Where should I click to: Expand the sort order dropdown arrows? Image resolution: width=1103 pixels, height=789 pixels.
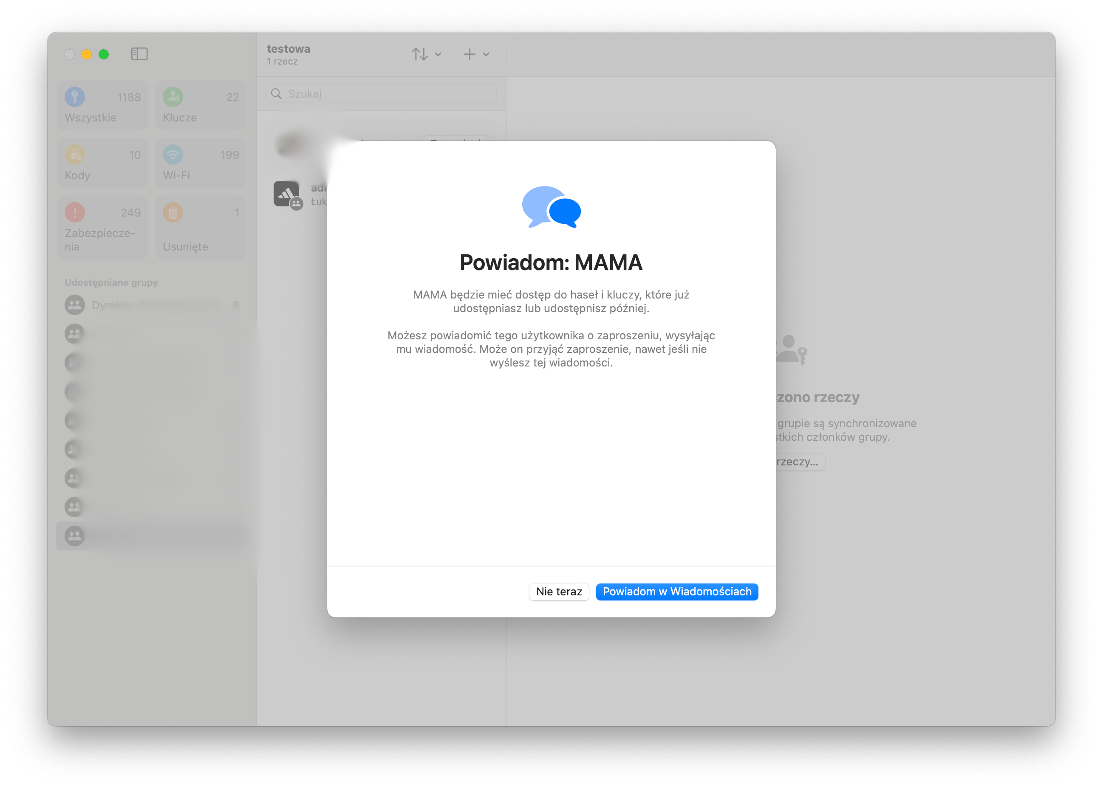tap(426, 54)
